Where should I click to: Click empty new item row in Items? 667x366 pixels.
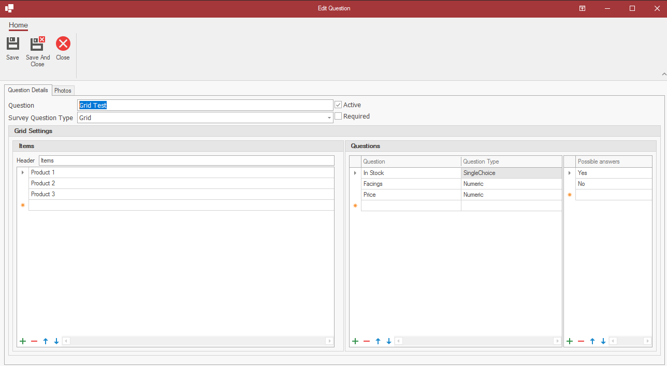[x=181, y=206]
